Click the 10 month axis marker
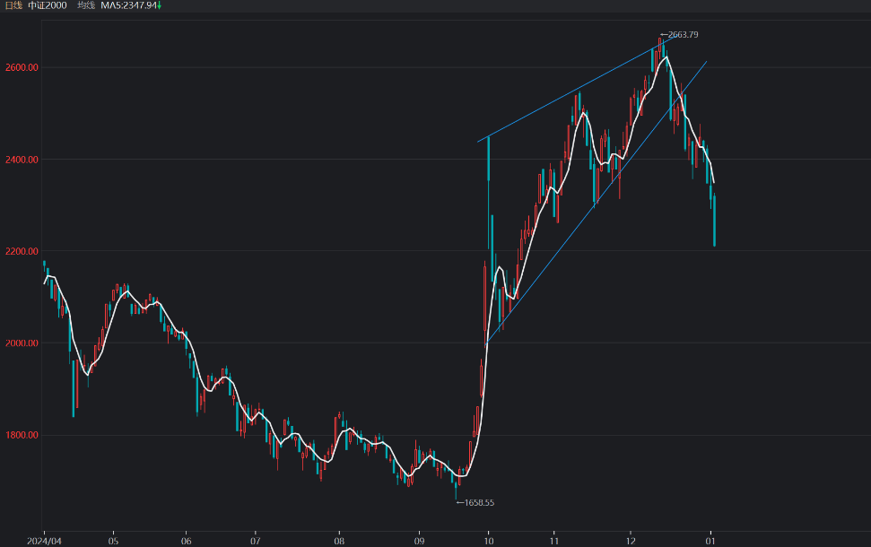 point(488,541)
